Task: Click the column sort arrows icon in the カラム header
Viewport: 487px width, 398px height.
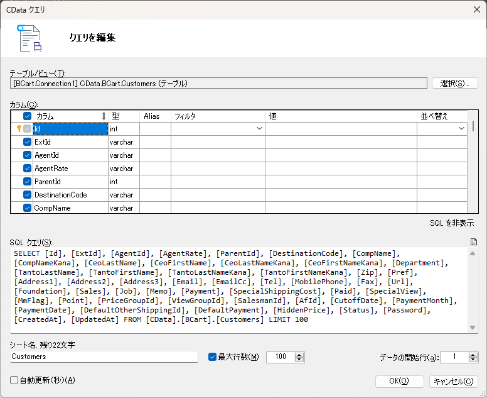Action: pos(104,116)
